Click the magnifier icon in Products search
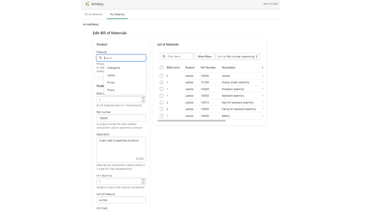Image resolution: width=376 pixels, height=211 pixels. 100,58
